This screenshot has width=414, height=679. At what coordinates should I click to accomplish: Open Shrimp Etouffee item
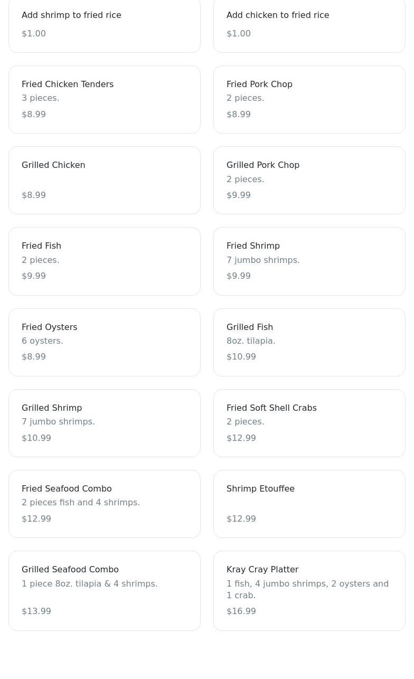tap(309, 504)
